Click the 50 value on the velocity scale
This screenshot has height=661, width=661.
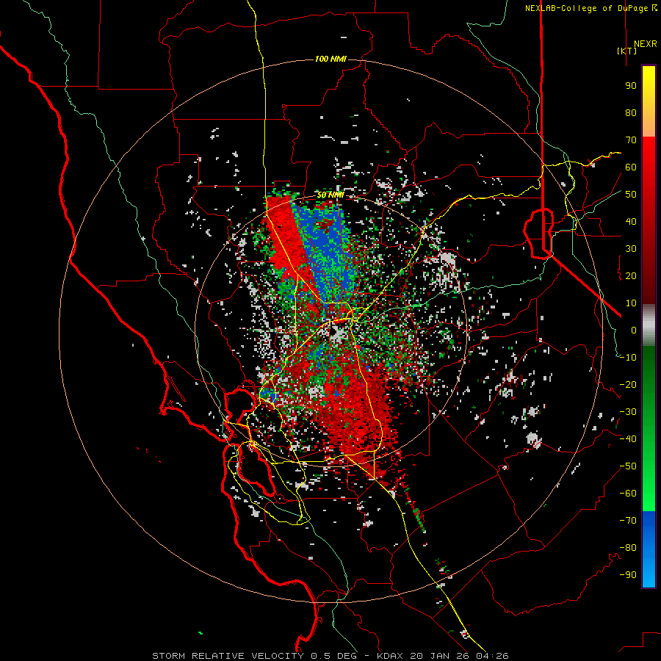click(x=631, y=195)
